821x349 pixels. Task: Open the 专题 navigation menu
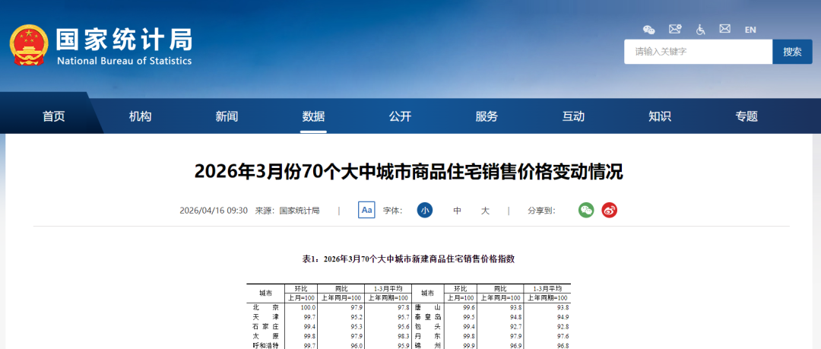tap(747, 116)
